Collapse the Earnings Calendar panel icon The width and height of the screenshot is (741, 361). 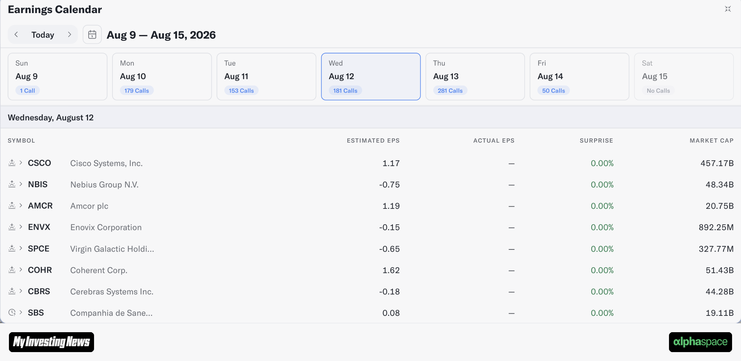click(728, 9)
